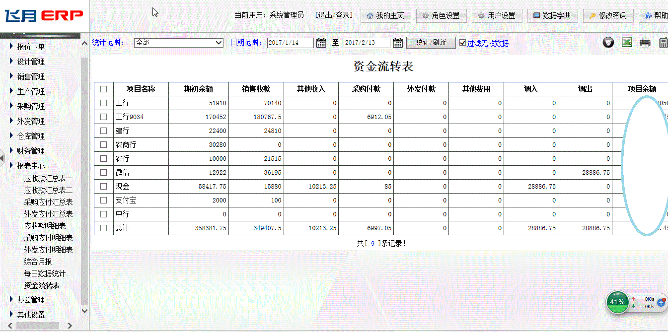The height and width of the screenshot is (332, 668).
Task: Open the calculator icon at top right
Action: [x=663, y=43]
